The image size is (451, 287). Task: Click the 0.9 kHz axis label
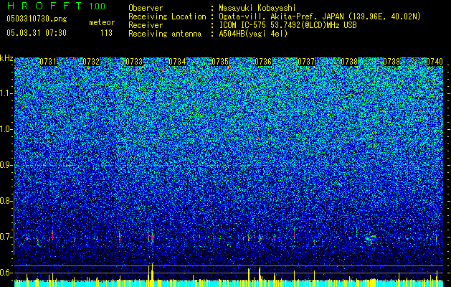coord(6,165)
